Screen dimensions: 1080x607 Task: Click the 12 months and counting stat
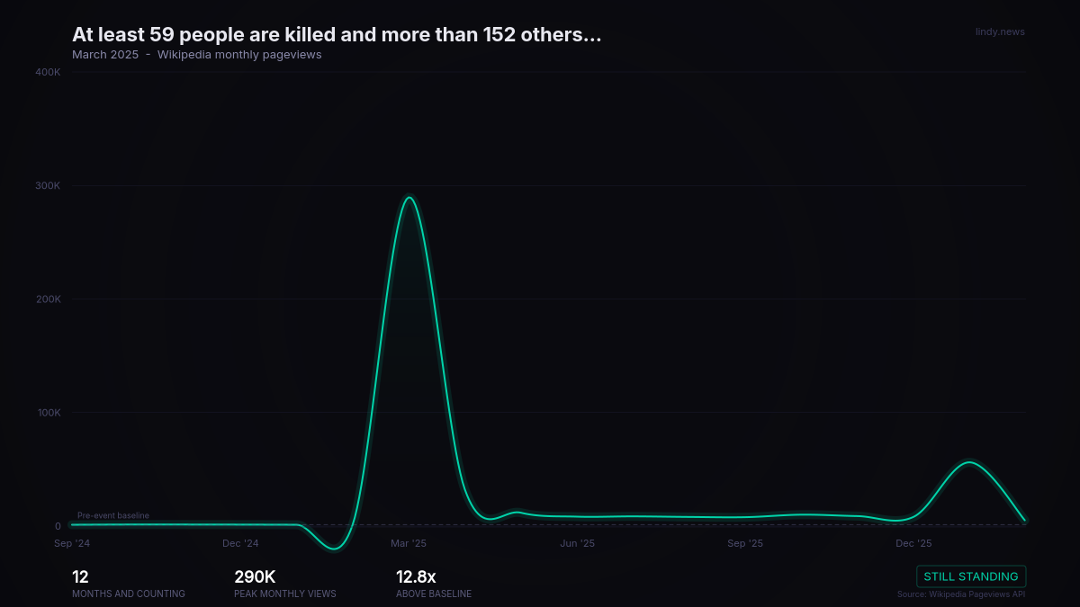(x=81, y=577)
